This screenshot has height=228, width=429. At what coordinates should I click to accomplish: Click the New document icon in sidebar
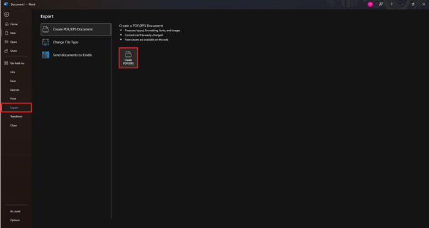(7, 33)
